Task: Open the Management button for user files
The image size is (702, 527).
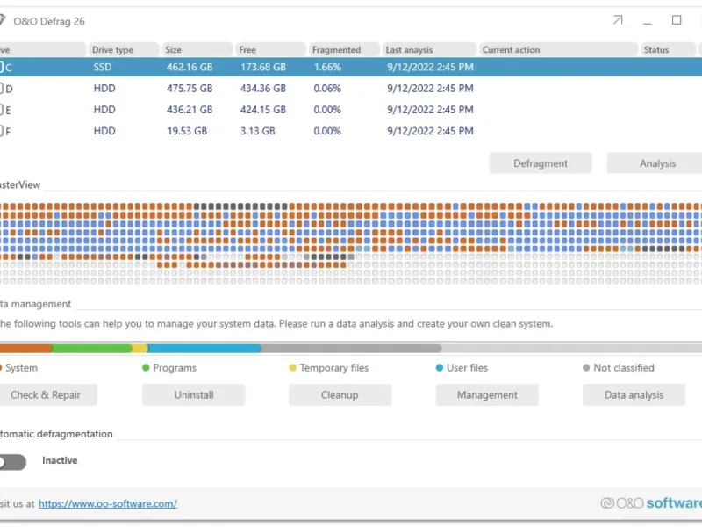Action: pyautogui.click(x=487, y=394)
